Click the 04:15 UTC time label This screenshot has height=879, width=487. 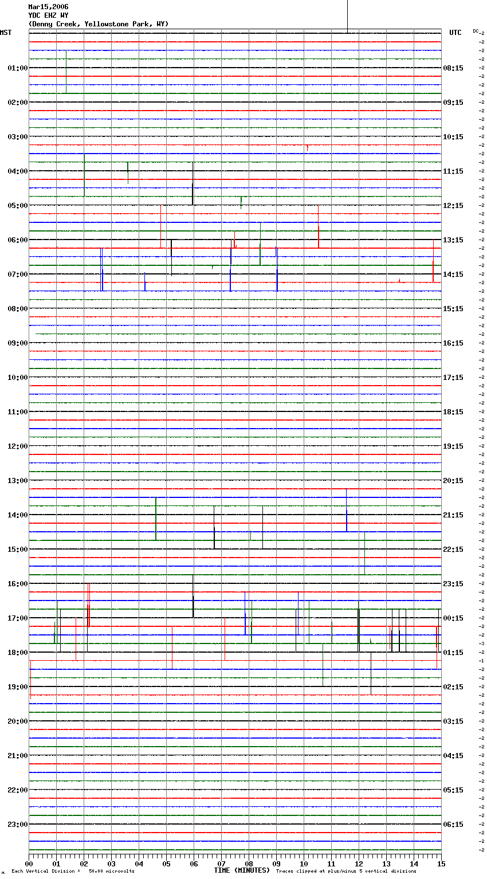pyautogui.click(x=453, y=756)
